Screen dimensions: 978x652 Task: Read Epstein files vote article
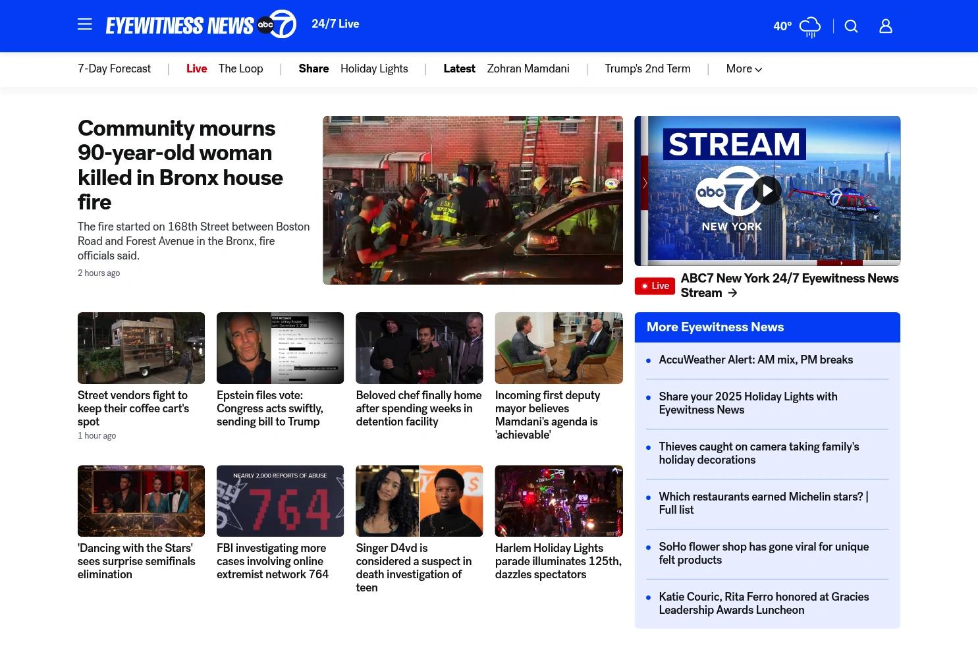click(x=270, y=408)
